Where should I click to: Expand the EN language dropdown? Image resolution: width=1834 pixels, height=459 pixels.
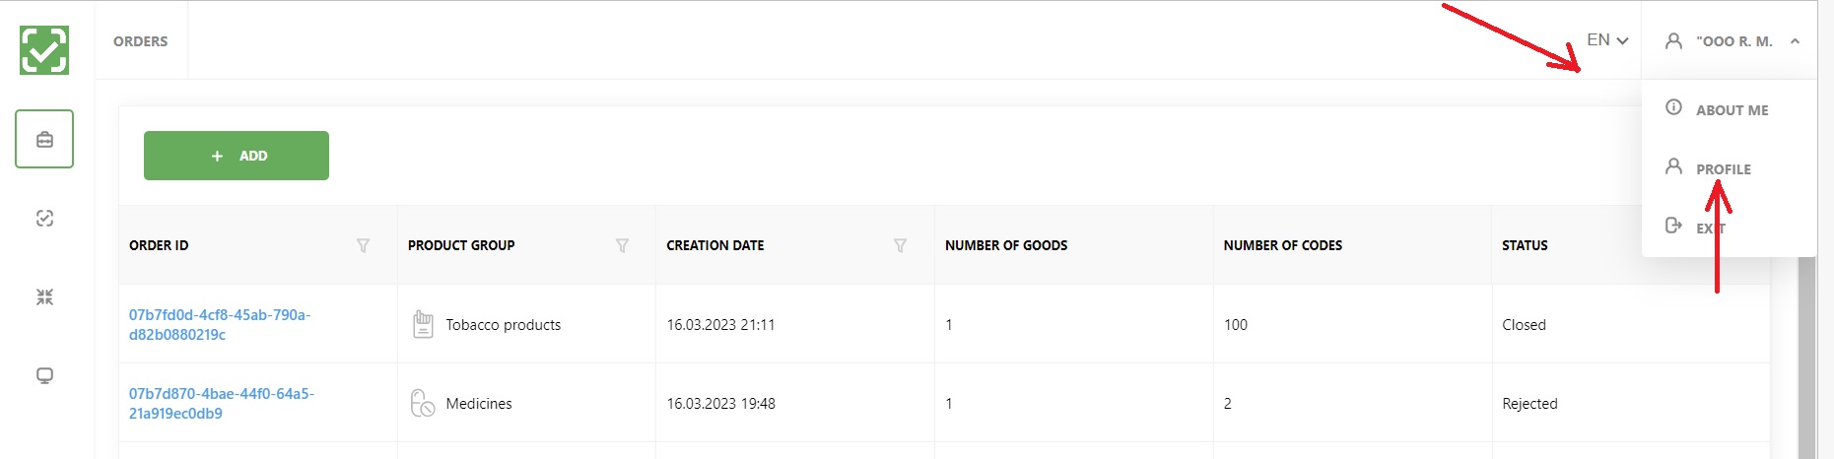click(x=1607, y=40)
